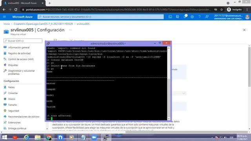Image resolution: width=251 pixels, height=141 pixels.
Task: Open srvlinux005 breadcrumb link
Action: click(83, 24)
